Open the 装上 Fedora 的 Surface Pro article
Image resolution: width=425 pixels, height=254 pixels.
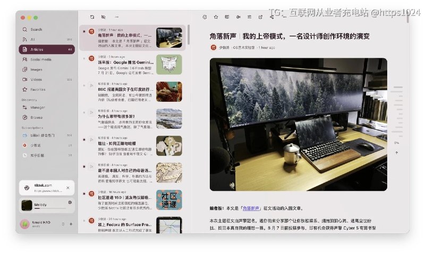tap(132, 224)
